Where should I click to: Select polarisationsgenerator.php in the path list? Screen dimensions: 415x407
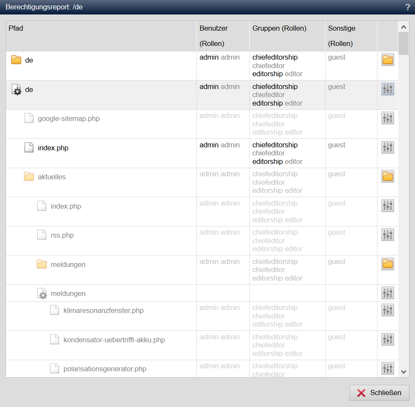point(104,369)
